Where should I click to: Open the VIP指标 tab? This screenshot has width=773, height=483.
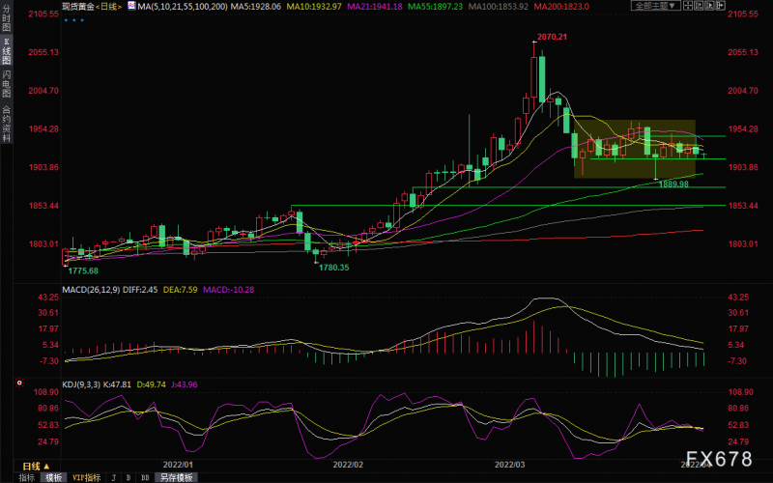(85, 477)
